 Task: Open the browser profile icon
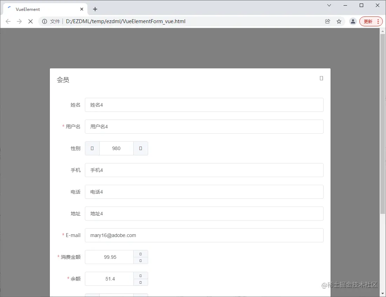[x=353, y=21]
